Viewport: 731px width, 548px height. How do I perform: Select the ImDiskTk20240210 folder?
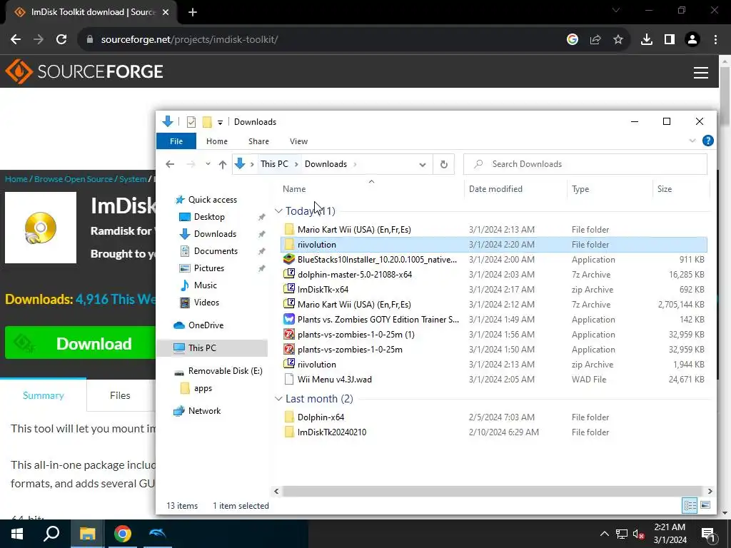tap(331, 432)
